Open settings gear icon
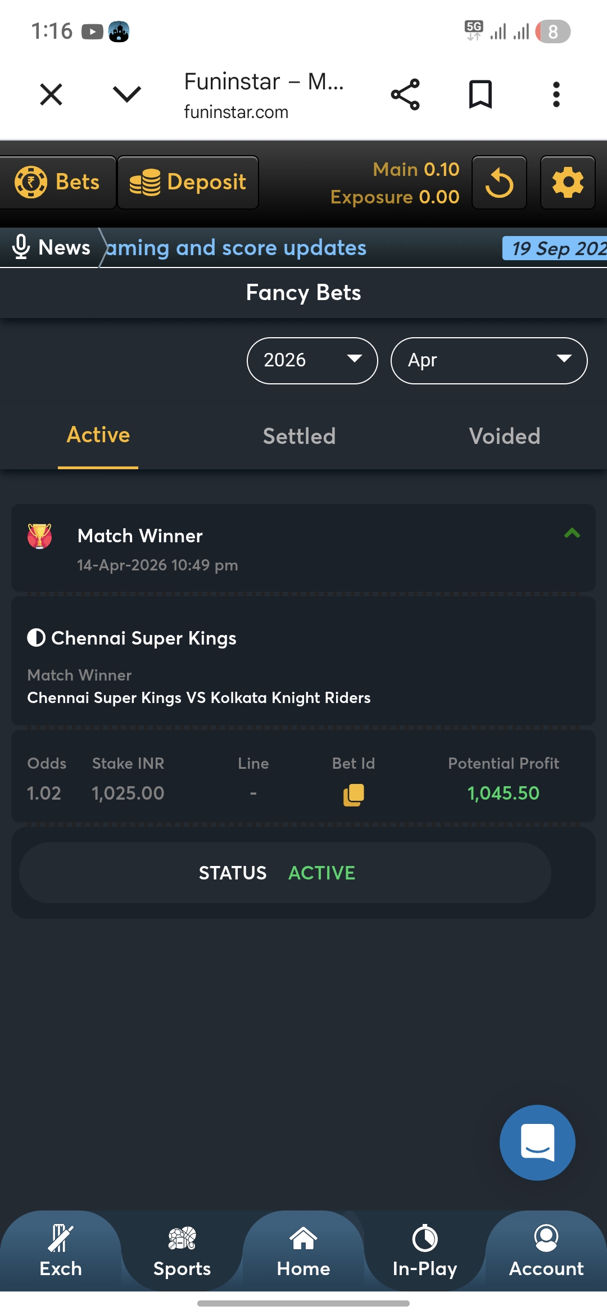Image resolution: width=607 pixels, height=1315 pixels. pos(568,183)
